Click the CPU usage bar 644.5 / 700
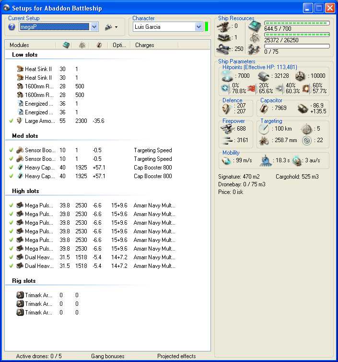 (x=297, y=23)
